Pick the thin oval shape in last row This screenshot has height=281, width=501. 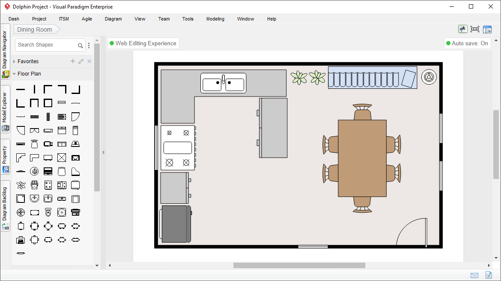21,254
